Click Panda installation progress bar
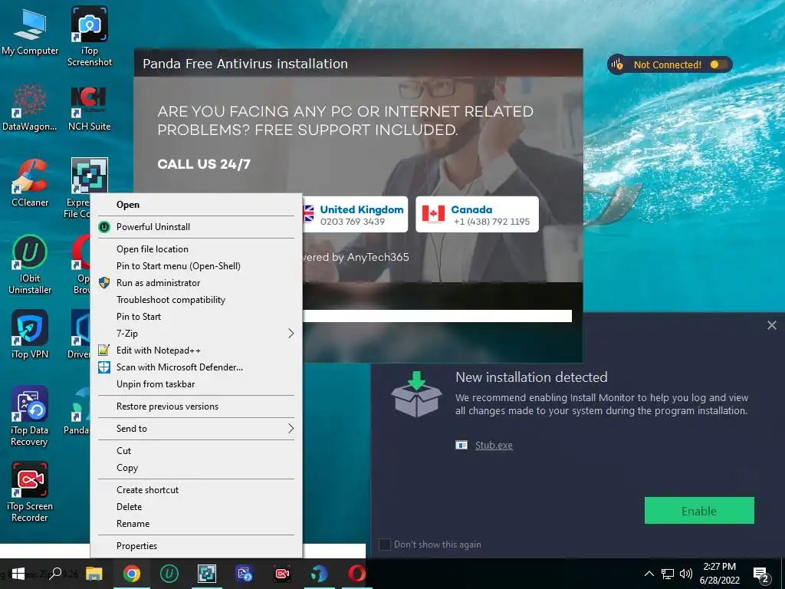The width and height of the screenshot is (785, 589). click(437, 315)
